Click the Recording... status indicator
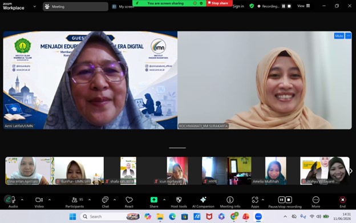 tap(268, 6)
